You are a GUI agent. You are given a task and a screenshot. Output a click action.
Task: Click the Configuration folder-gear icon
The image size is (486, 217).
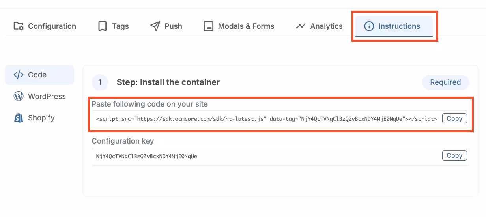19,26
